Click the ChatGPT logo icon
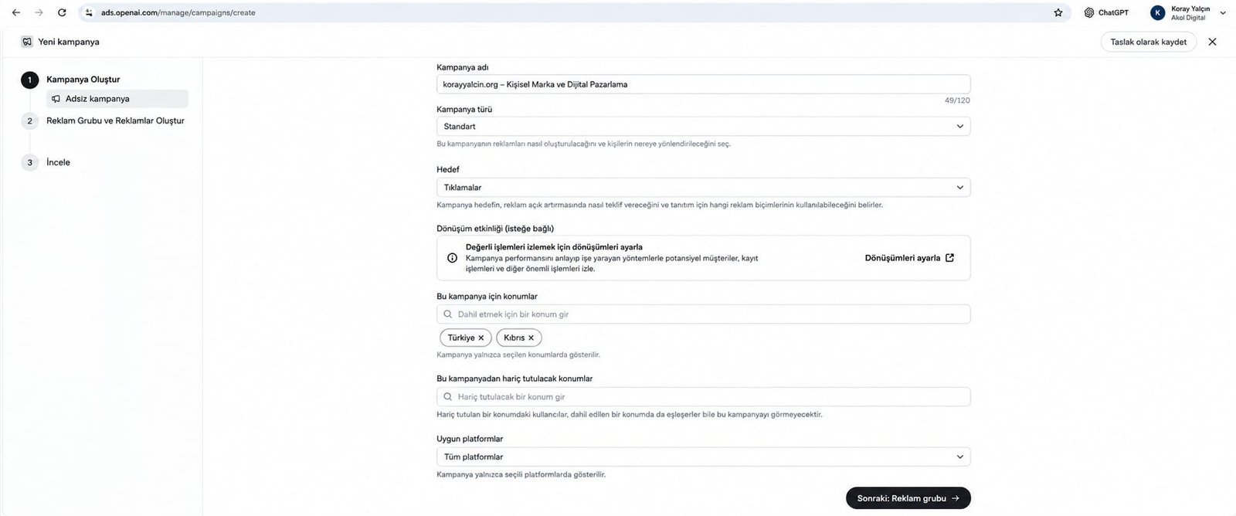 [1089, 12]
